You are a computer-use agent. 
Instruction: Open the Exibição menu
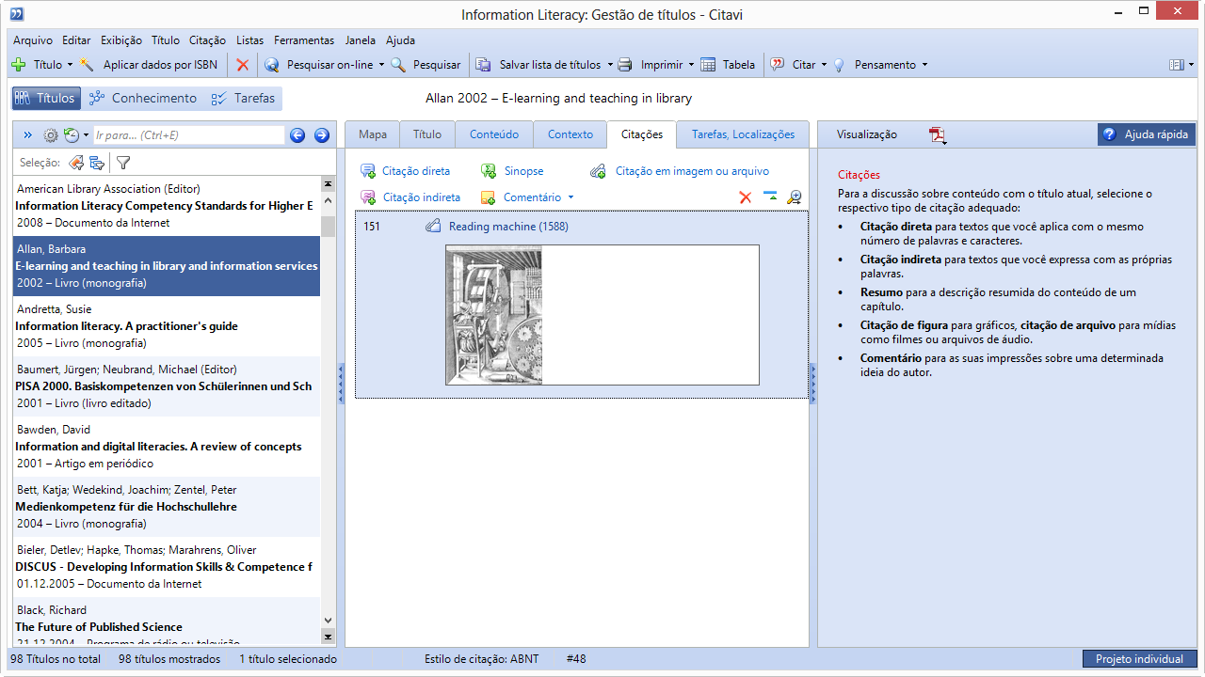pos(121,40)
